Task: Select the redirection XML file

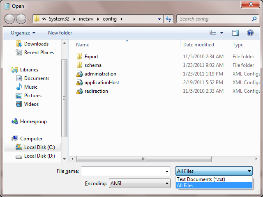Action: [x=96, y=91]
